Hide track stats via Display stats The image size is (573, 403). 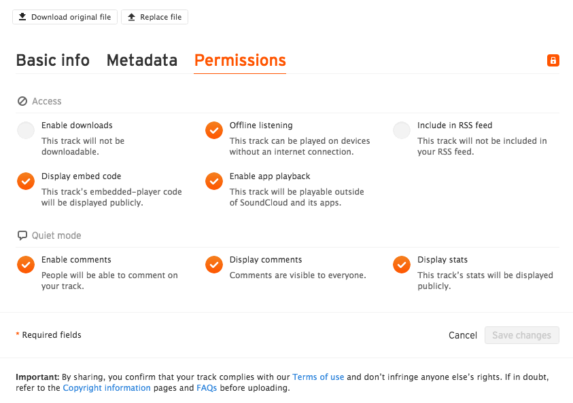[x=402, y=265]
